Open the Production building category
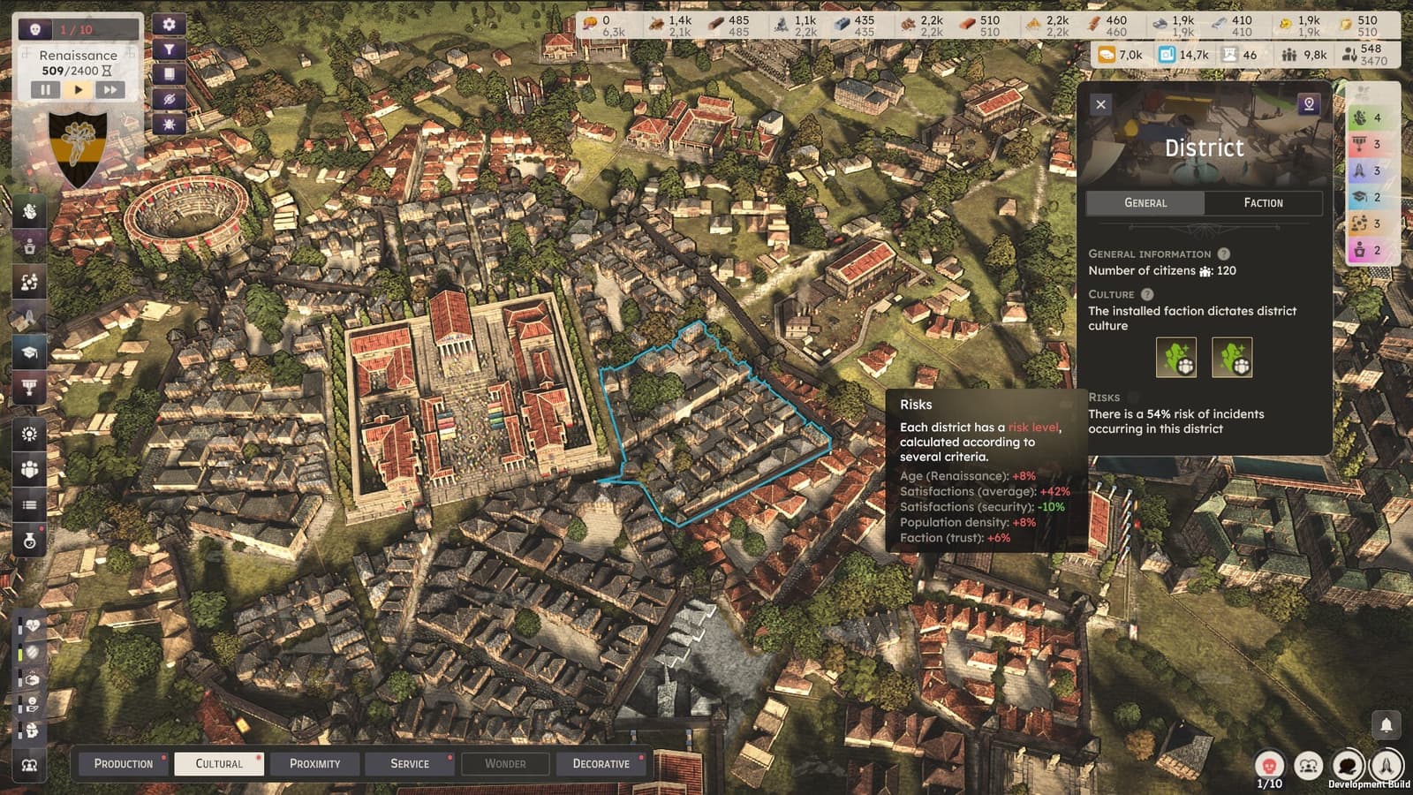Image resolution: width=1413 pixels, height=795 pixels. coord(124,763)
